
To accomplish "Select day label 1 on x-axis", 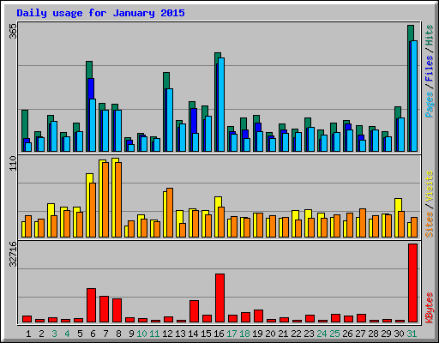I will (x=28, y=334).
